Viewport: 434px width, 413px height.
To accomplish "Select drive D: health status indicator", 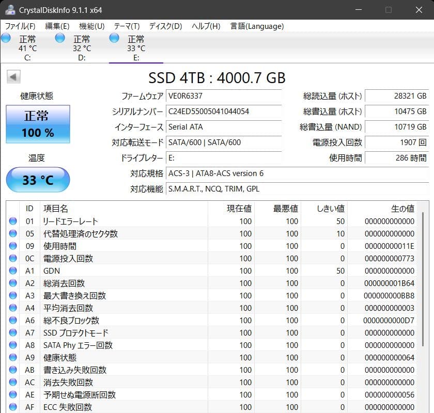I will (59, 37).
